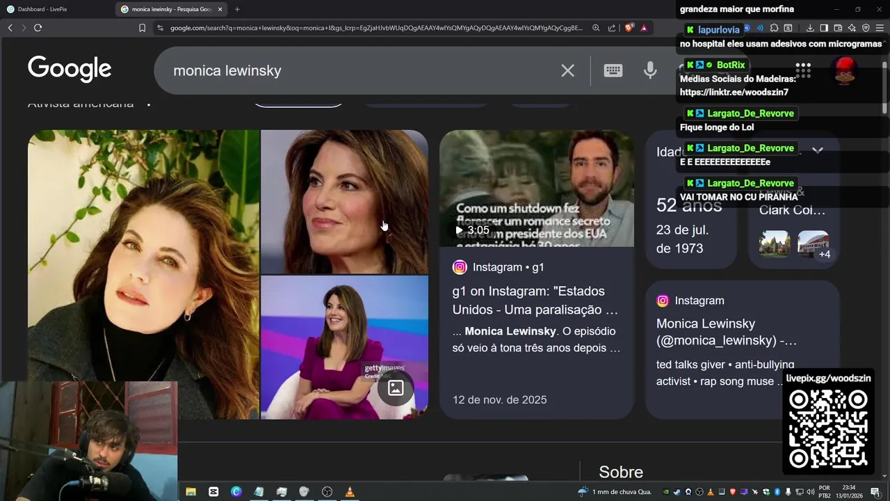Expand the Idade card chevron
The width and height of the screenshot is (890, 501).
point(818,150)
